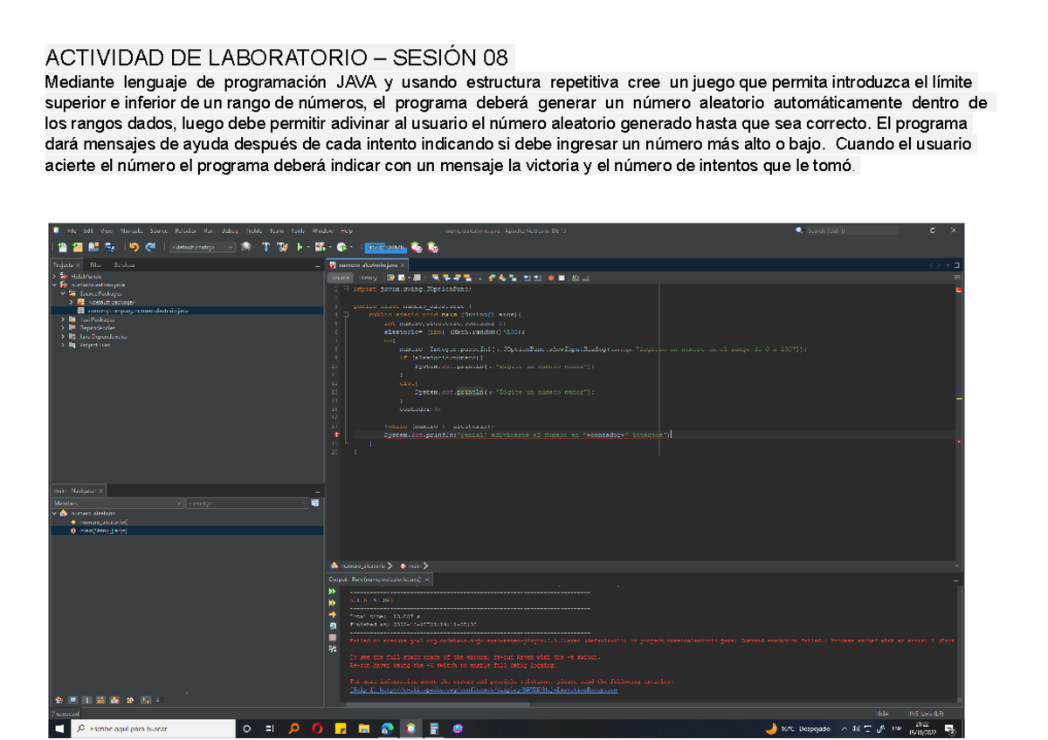Toggle the editor History view button

[369, 277]
